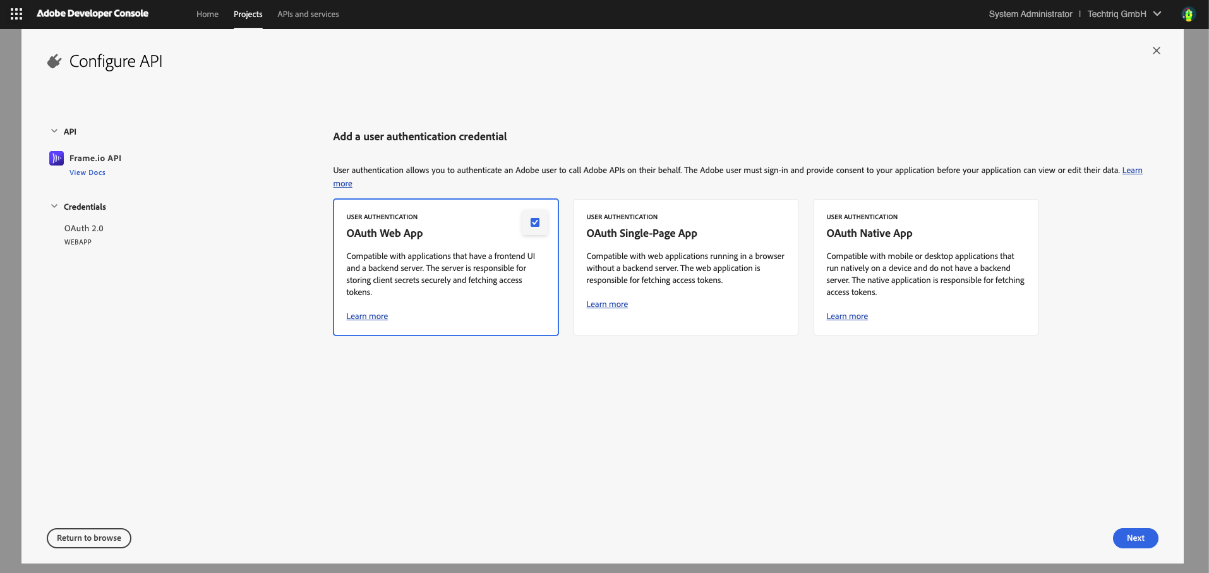Select the OAuth Native App card

click(925, 267)
